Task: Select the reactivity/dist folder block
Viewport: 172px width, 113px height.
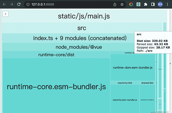Action: (x=125, y=83)
